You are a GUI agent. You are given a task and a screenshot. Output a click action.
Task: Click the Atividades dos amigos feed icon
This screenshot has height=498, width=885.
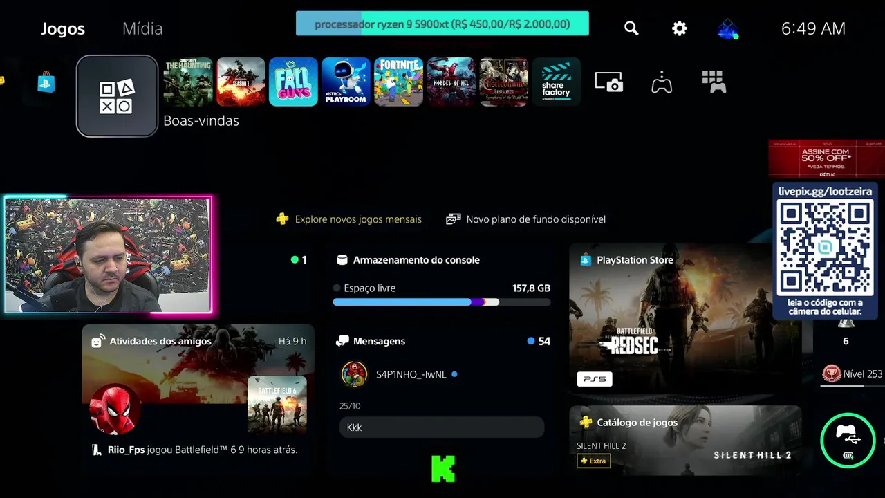coord(98,341)
